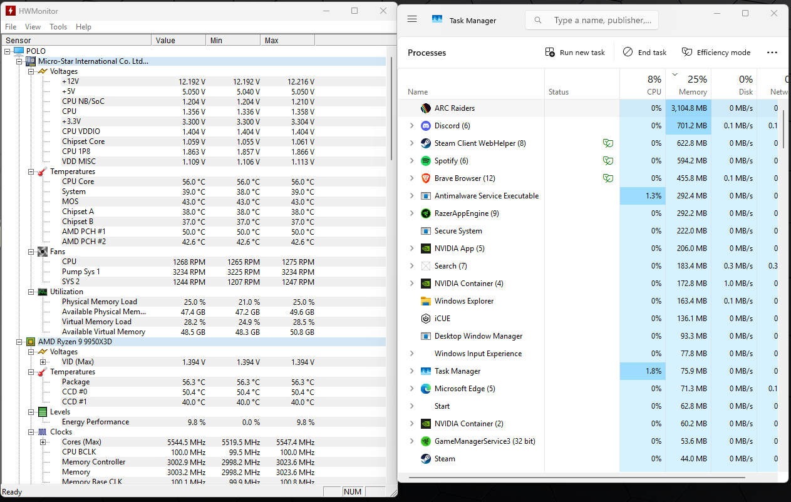Click the Microsoft Edge icon
The height and width of the screenshot is (502, 791).
[426, 389]
